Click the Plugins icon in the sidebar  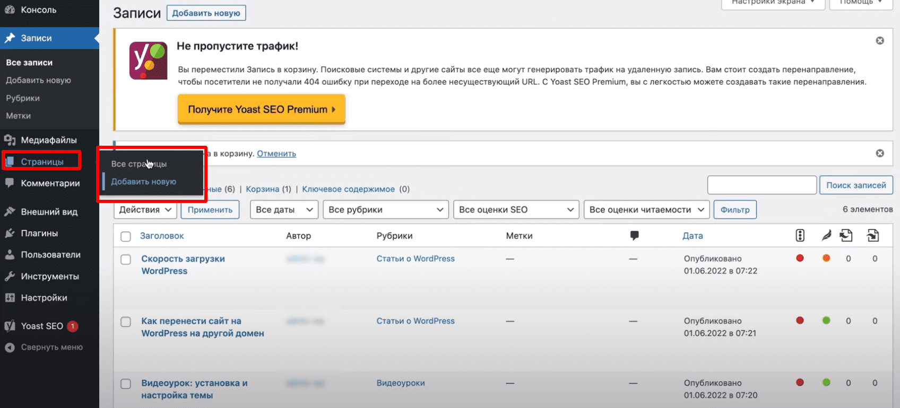point(10,233)
